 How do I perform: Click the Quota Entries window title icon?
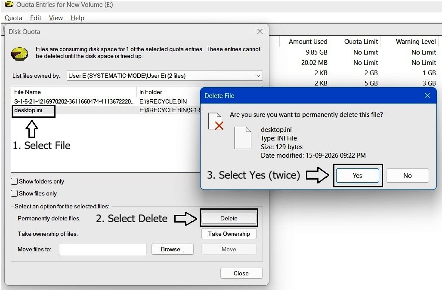(9, 4)
